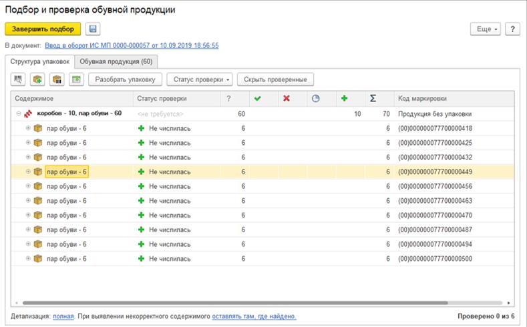
Task: Click the barcode scan toolbar icon
Action: coord(19,79)
